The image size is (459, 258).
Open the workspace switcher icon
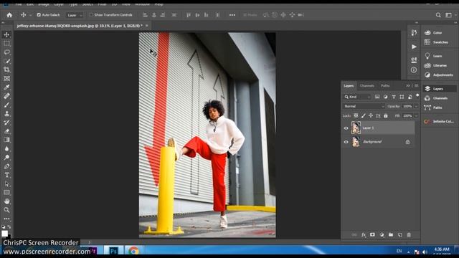[x=448, y=15]
